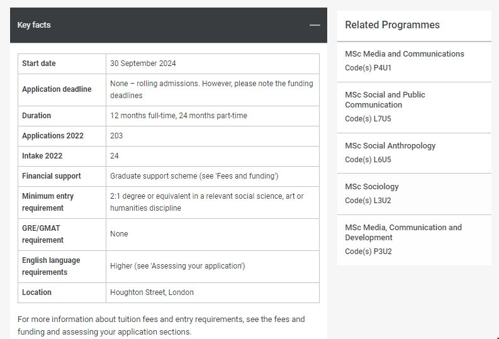Click the Duration value cell
Viewport: 499px width, 339px height.
point(178,116)
